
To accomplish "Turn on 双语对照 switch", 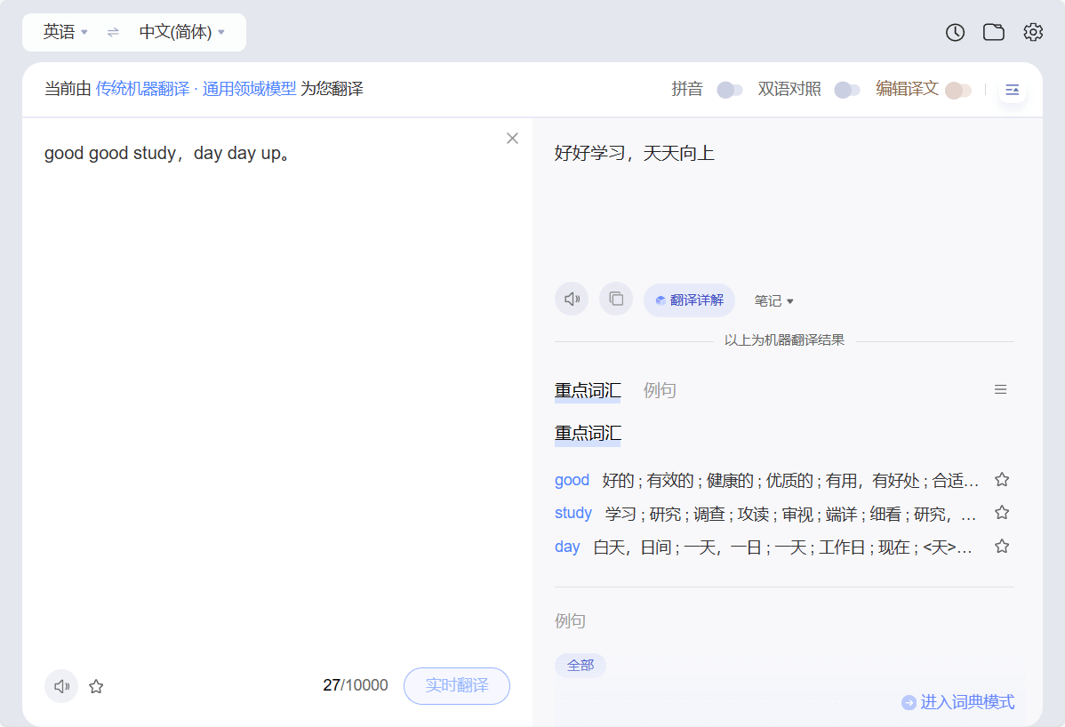I will pyautogui.click(x=846, y=90).
